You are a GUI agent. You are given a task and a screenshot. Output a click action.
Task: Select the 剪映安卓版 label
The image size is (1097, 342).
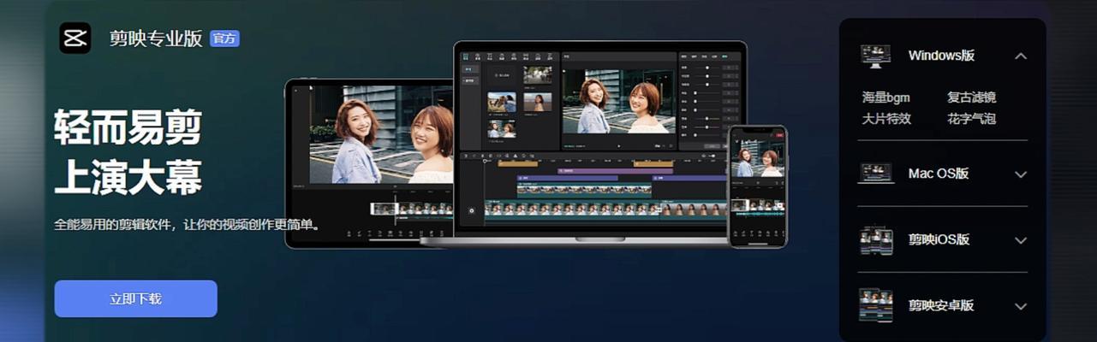(941, 305)
